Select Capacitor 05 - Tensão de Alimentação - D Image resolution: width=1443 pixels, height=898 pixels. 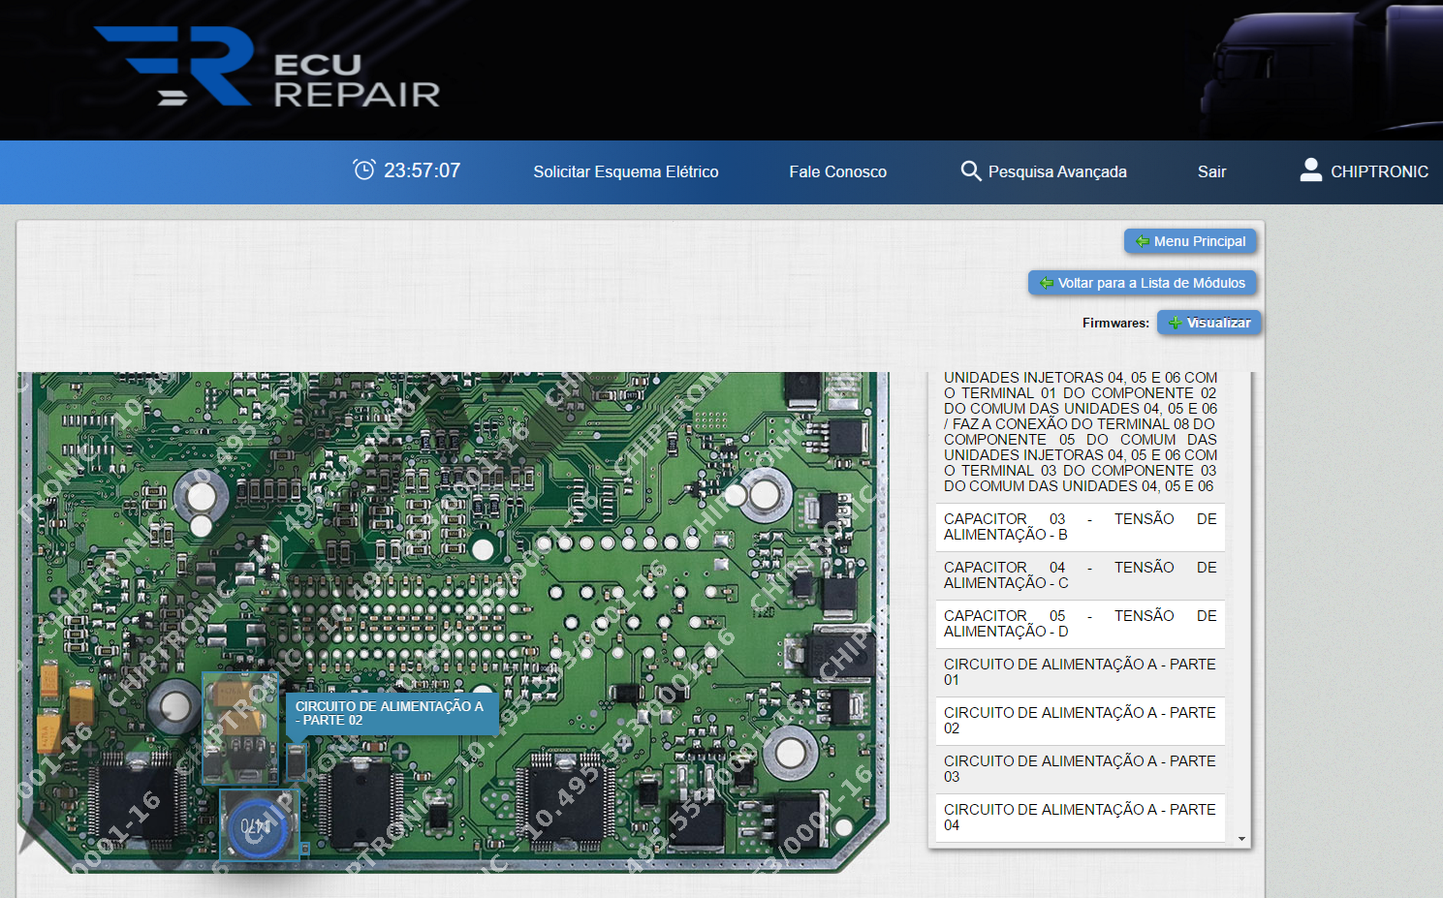tap(1081, 624)
